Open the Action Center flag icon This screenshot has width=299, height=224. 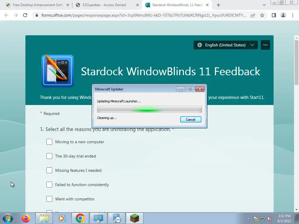[255, 218]
